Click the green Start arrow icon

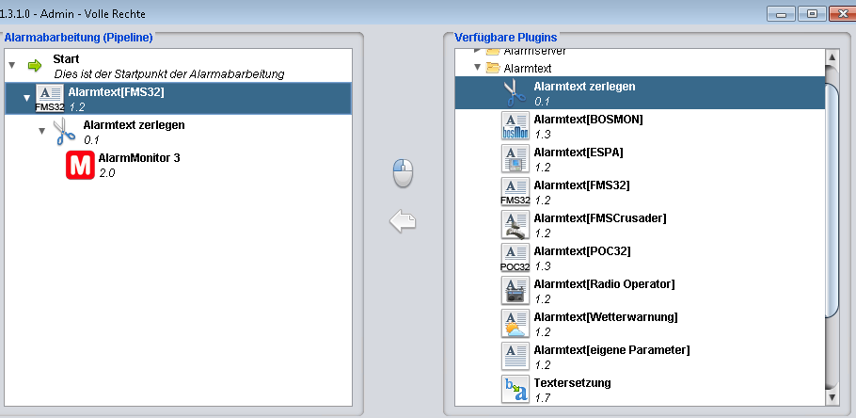coord(35,66)
